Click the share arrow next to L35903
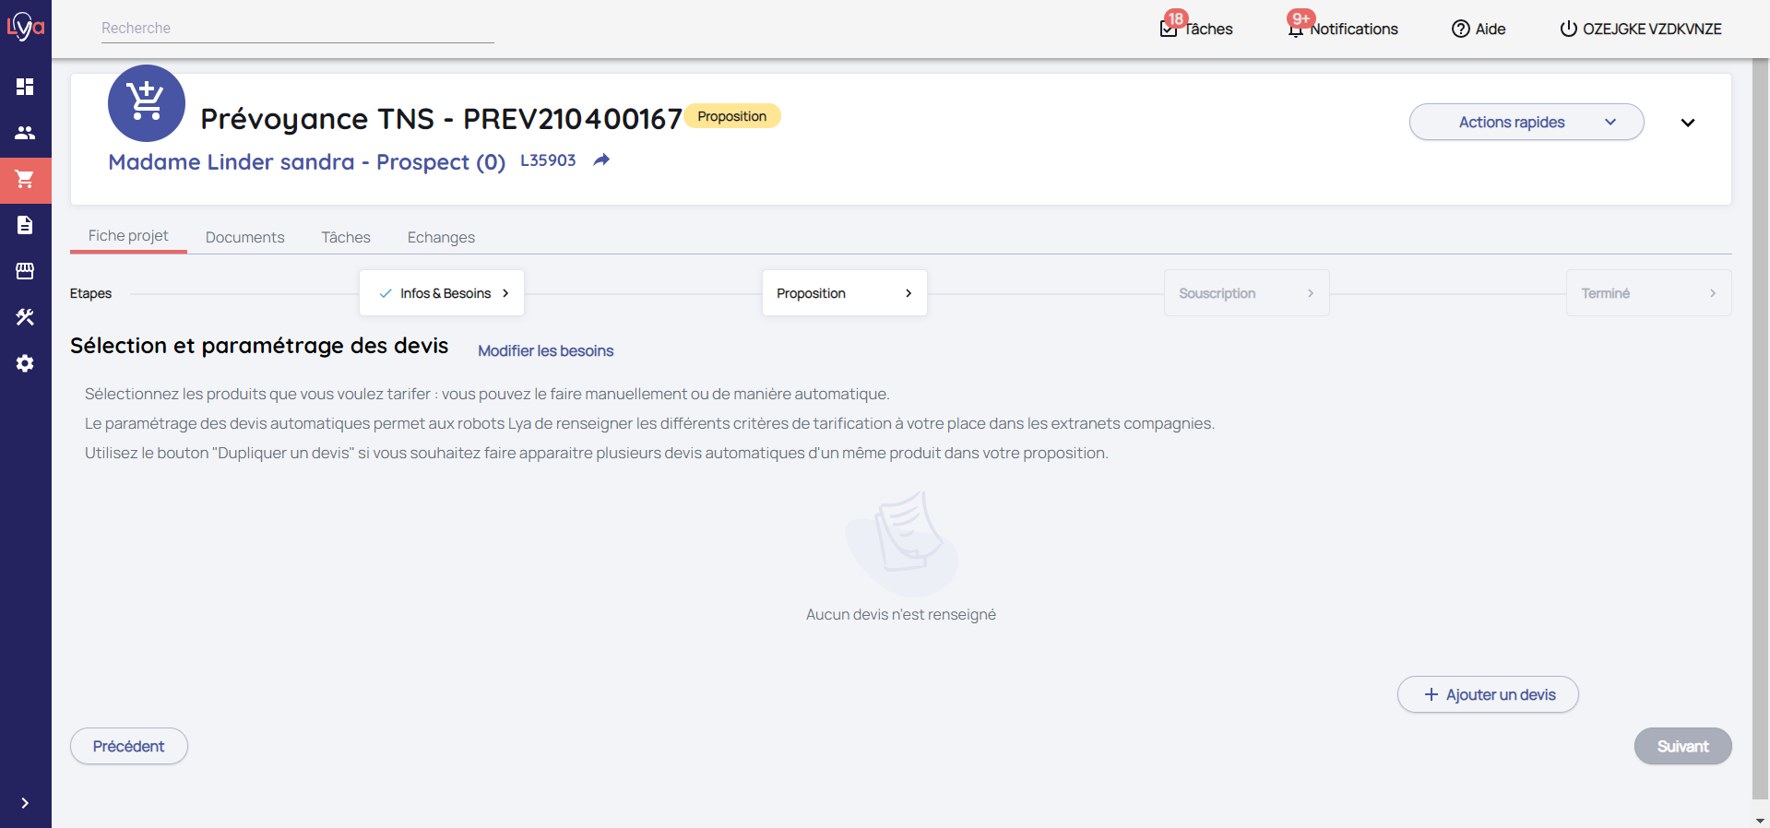The height and width of the screenshot is (828, 1770). (601, 160)
